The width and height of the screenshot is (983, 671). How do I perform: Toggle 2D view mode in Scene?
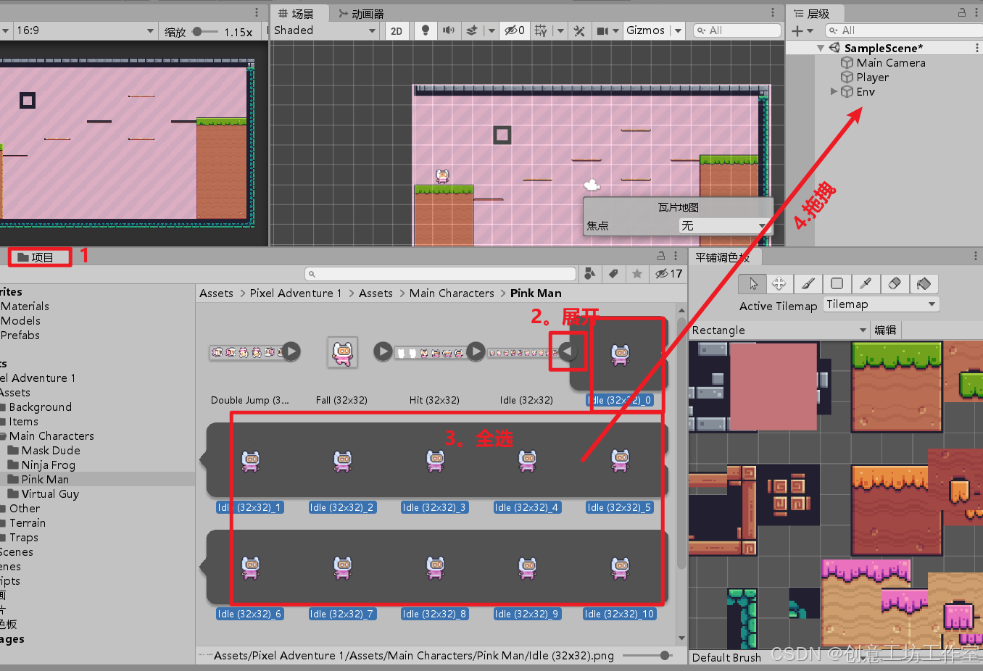pos(397,30)
